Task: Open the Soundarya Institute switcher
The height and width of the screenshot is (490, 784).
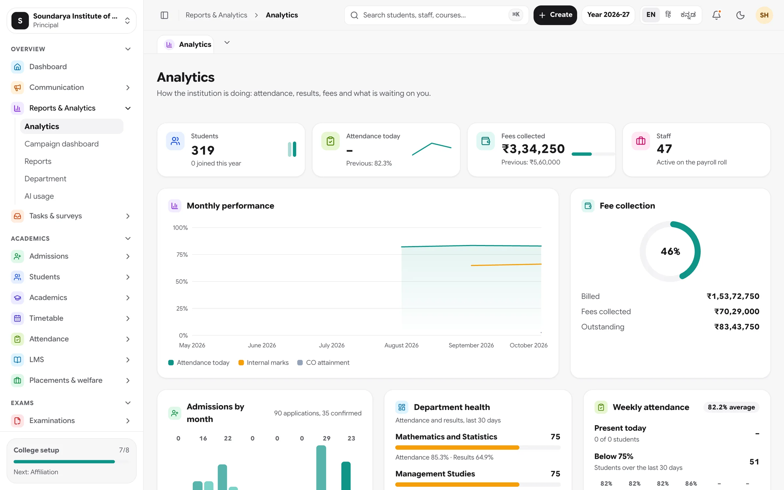Action: pos(72,21)
